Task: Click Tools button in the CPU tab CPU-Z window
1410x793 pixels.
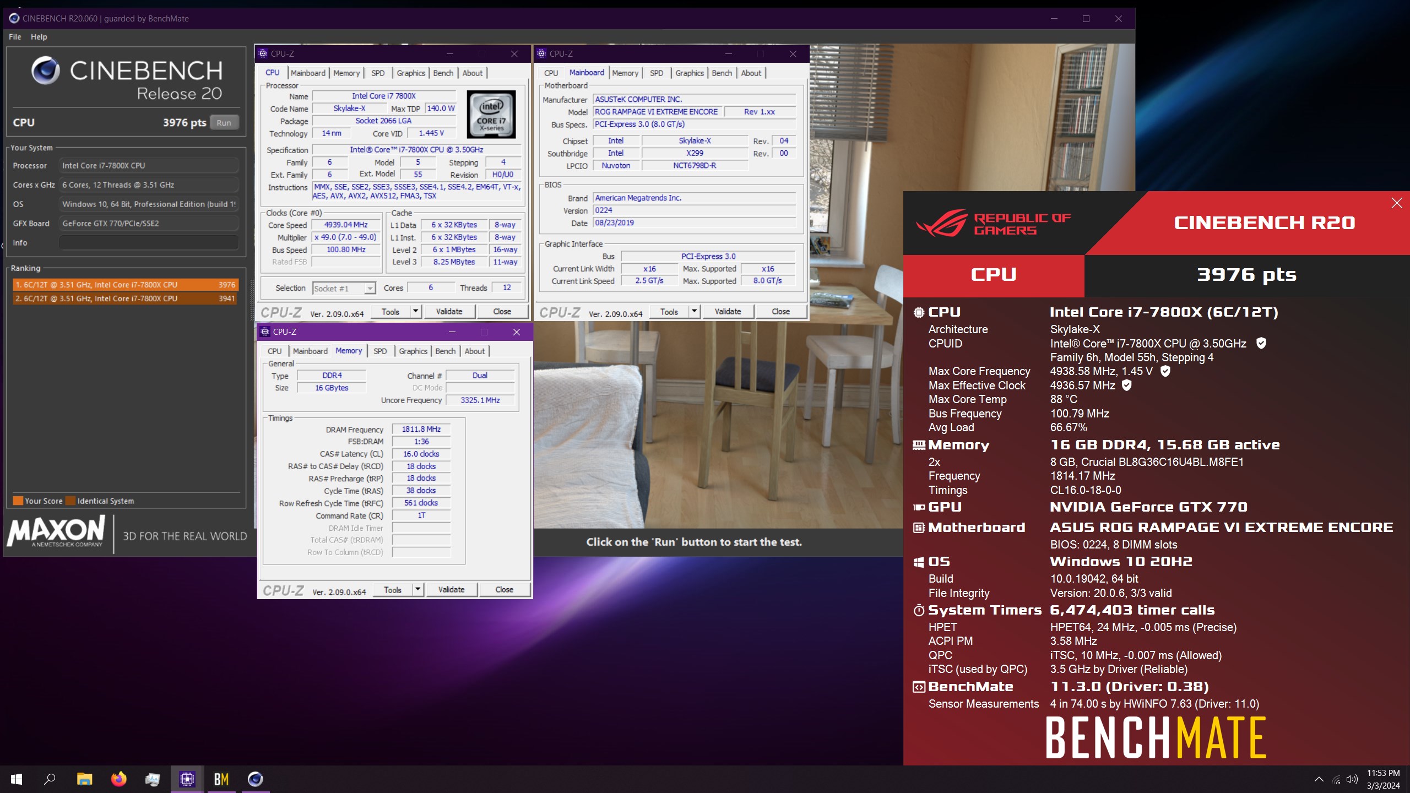Action: [x=390, y=311]
